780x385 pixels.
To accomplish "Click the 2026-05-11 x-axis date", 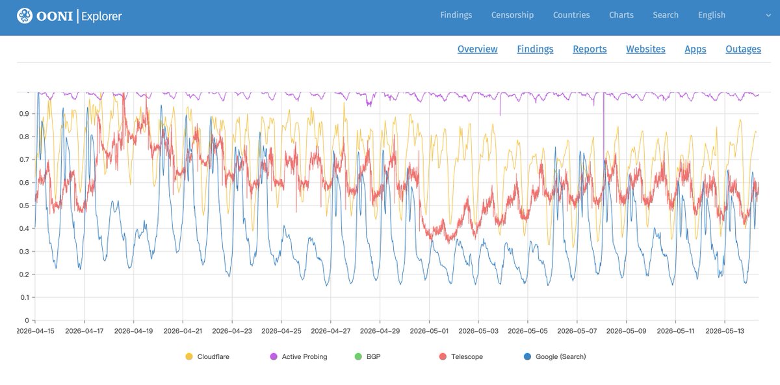I will [675, 330].
